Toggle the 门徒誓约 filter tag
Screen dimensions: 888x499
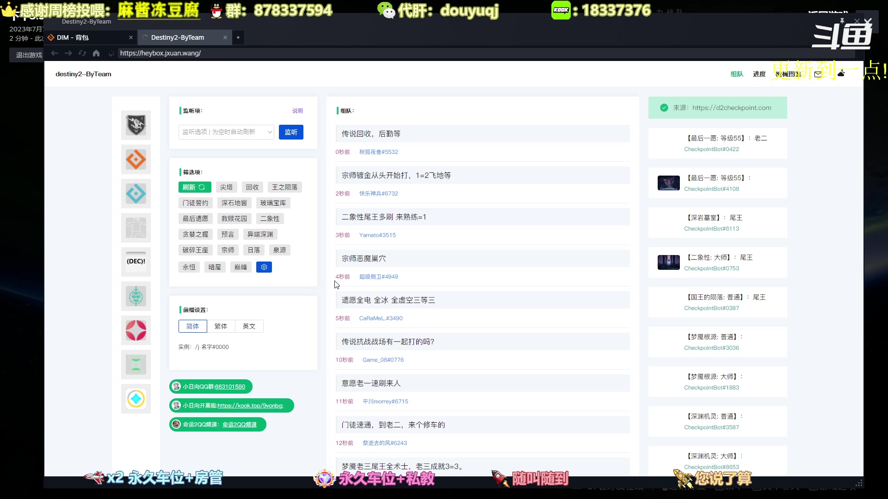pos(196,203)
